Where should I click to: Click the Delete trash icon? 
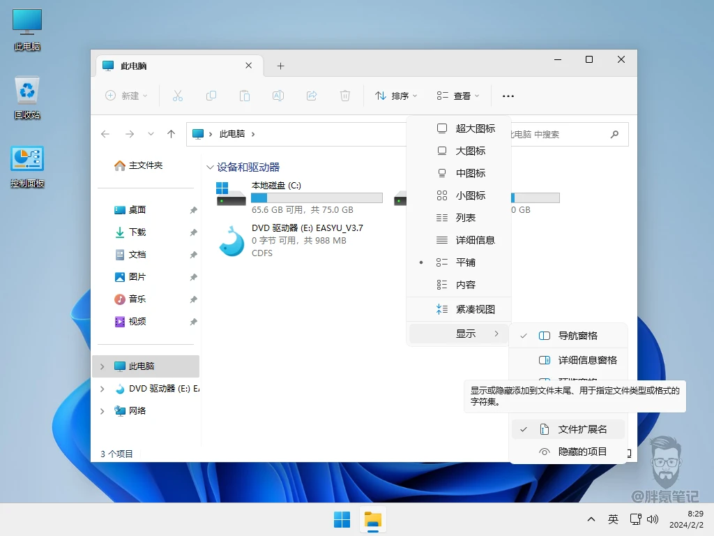pyautogui.click(x=345, y=96)
